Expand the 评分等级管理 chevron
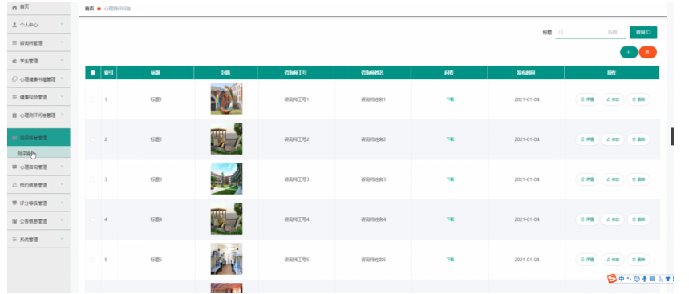Image resolution: width=689 pixels, height=294 pixels. click(x=62, y=203)
